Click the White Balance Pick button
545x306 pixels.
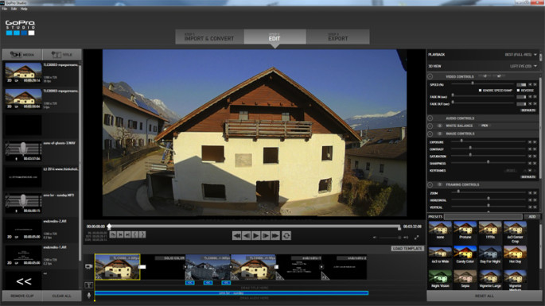coord(485,126)
